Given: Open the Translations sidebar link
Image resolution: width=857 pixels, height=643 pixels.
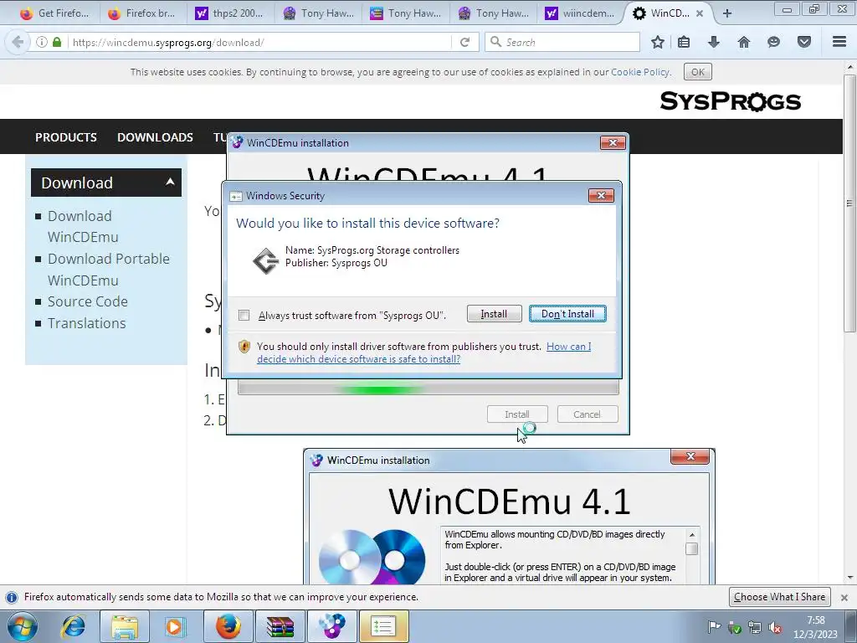Looking at the screenshot, I should [x=86, y=323].
